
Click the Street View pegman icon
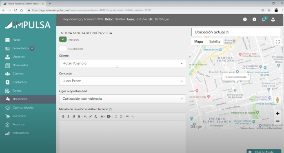pyautogui.click(x=277, y=100)
